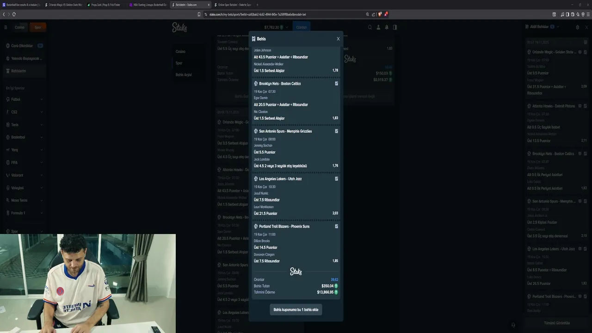Open the Brave Rewards triangle icon

pos(385,14)
